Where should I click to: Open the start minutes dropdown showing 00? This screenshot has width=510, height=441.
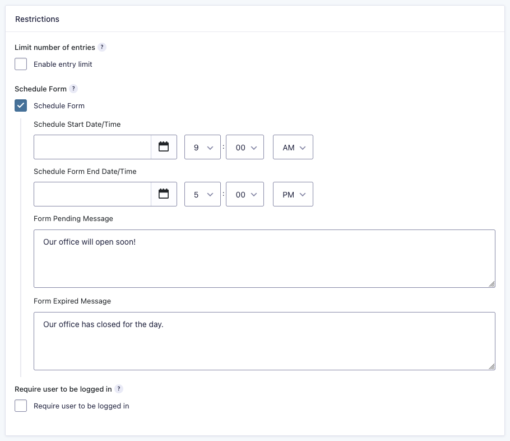click(x=245, y=146)
